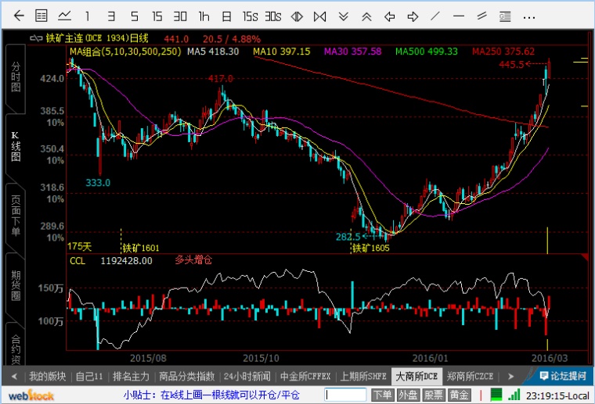Click the 下单 order button
Screen dimensions: 595x404
click(x=381, y=395)
